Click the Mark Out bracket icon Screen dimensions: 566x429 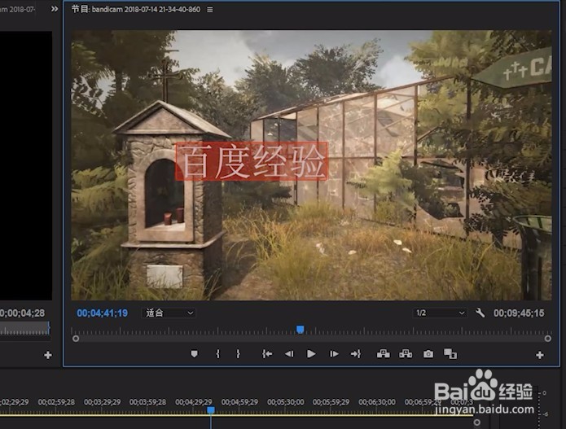click(238, 354)
